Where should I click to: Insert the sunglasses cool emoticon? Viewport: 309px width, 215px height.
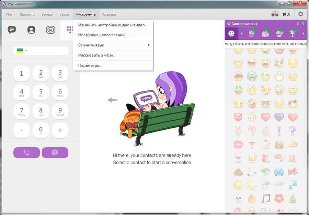pos(293,104)
